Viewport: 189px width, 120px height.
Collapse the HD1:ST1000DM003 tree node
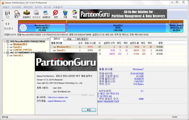click(x=4, y=53)
